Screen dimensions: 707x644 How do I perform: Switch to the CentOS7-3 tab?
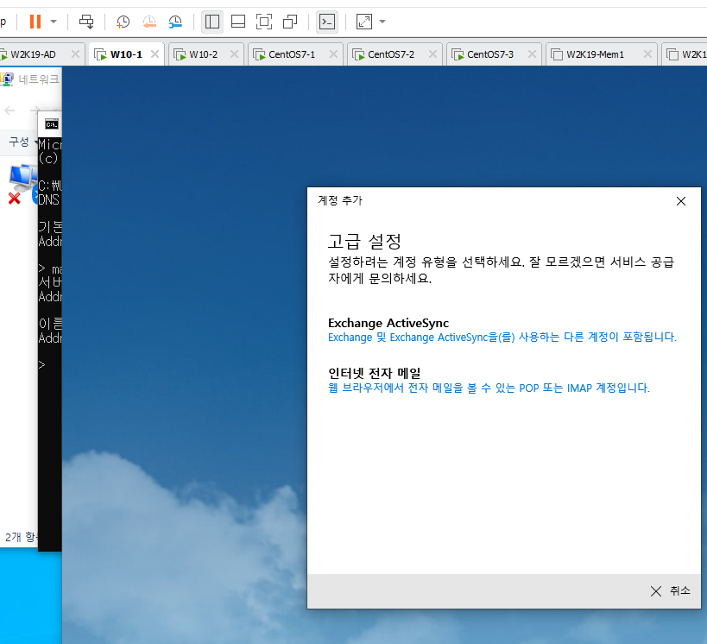[489, 54]
